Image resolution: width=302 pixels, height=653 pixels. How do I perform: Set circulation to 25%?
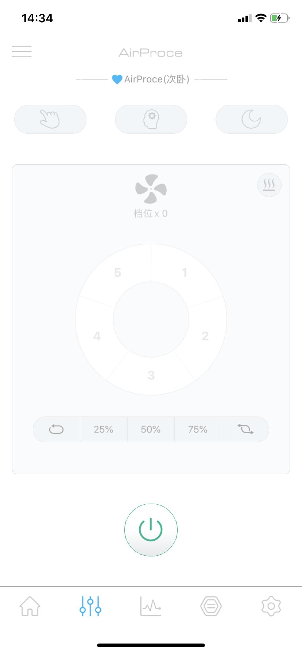[104, 429]
